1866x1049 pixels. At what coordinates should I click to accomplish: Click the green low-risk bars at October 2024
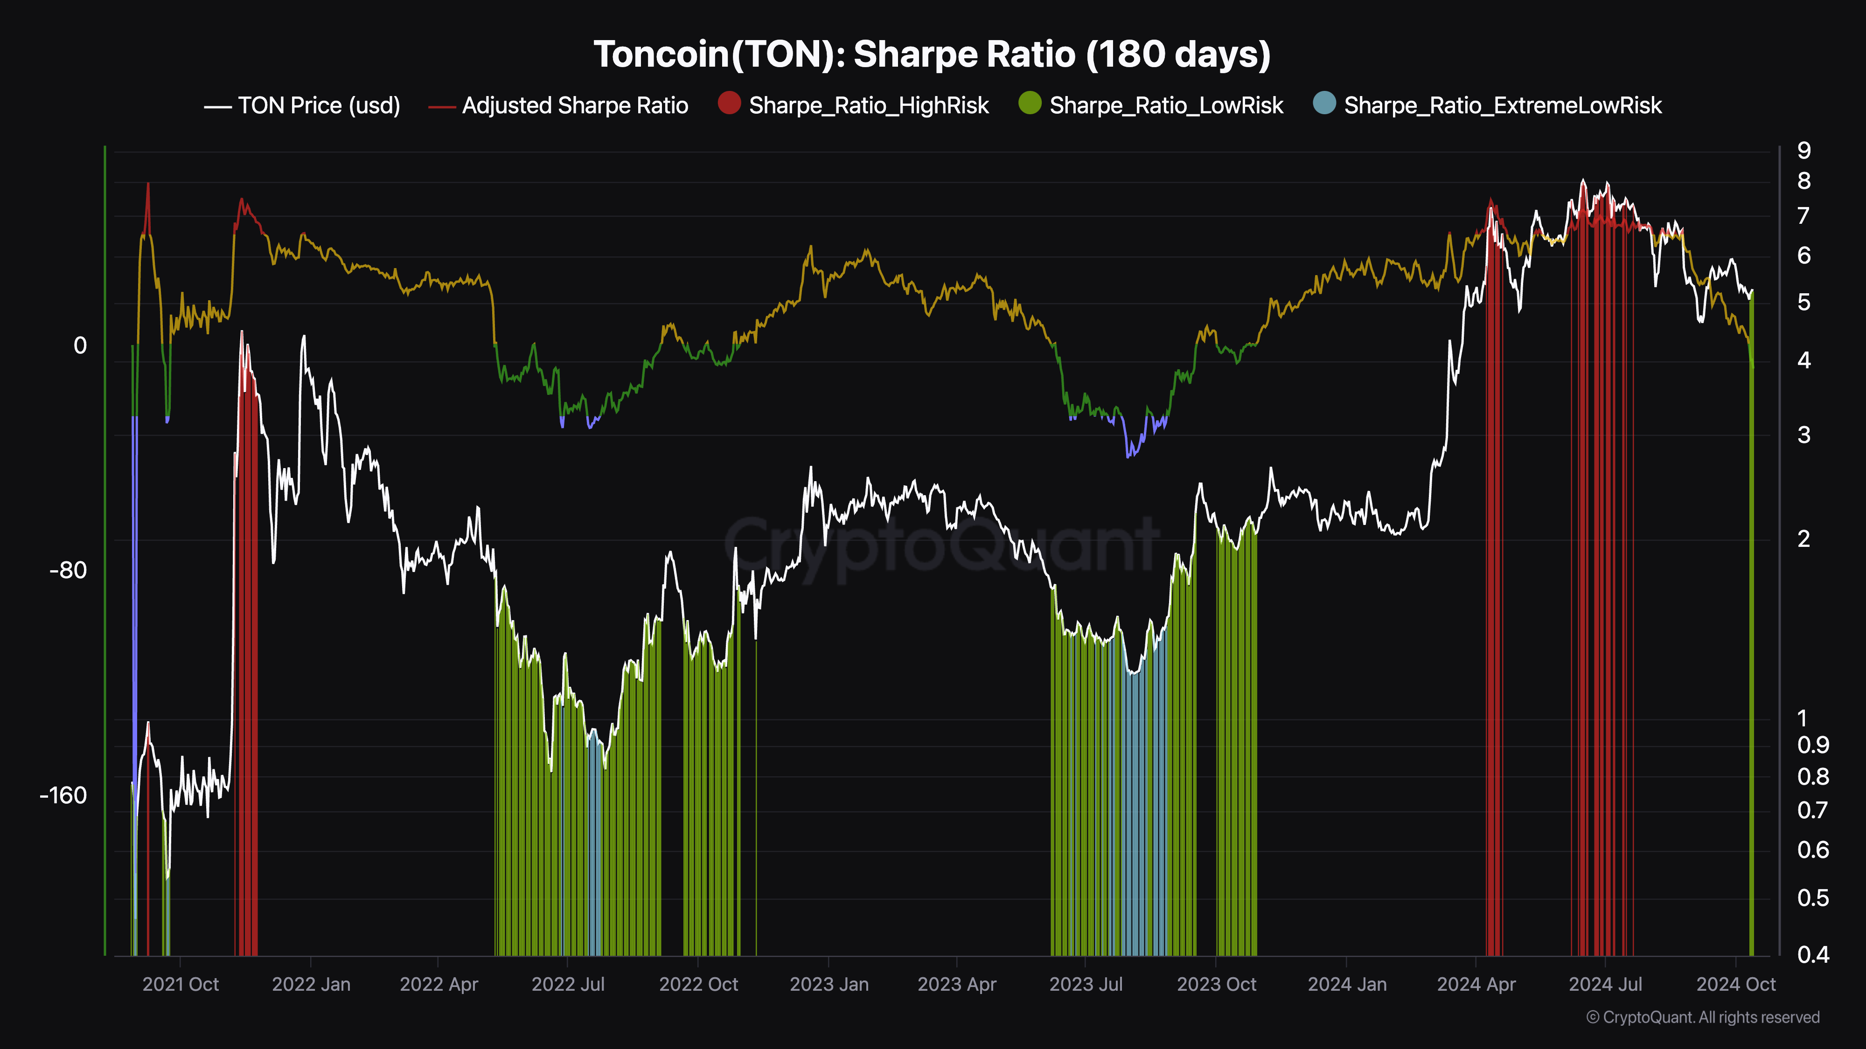1752,622
